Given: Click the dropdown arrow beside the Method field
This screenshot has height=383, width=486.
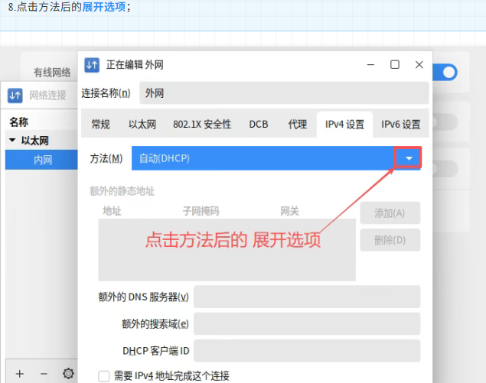Looking at the screenshot, I should pos(408,158).
